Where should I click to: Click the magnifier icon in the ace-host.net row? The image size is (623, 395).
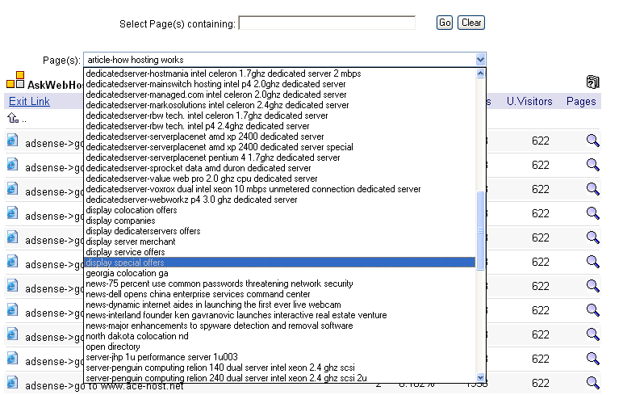(x=592, y=383)
